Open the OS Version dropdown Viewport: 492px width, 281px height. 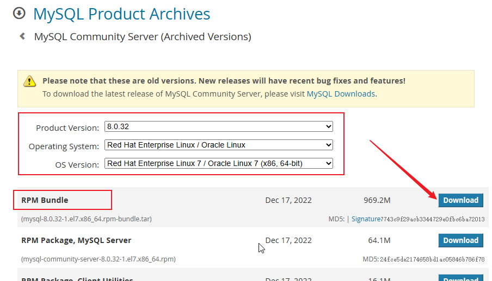219,163
